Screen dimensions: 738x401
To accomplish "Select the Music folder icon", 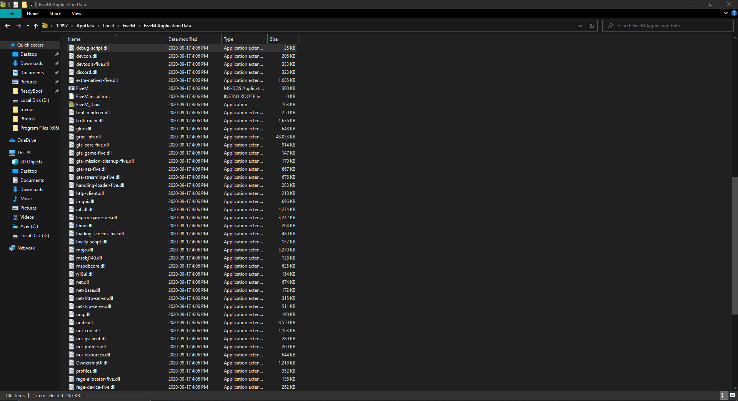I will (15, 199).
